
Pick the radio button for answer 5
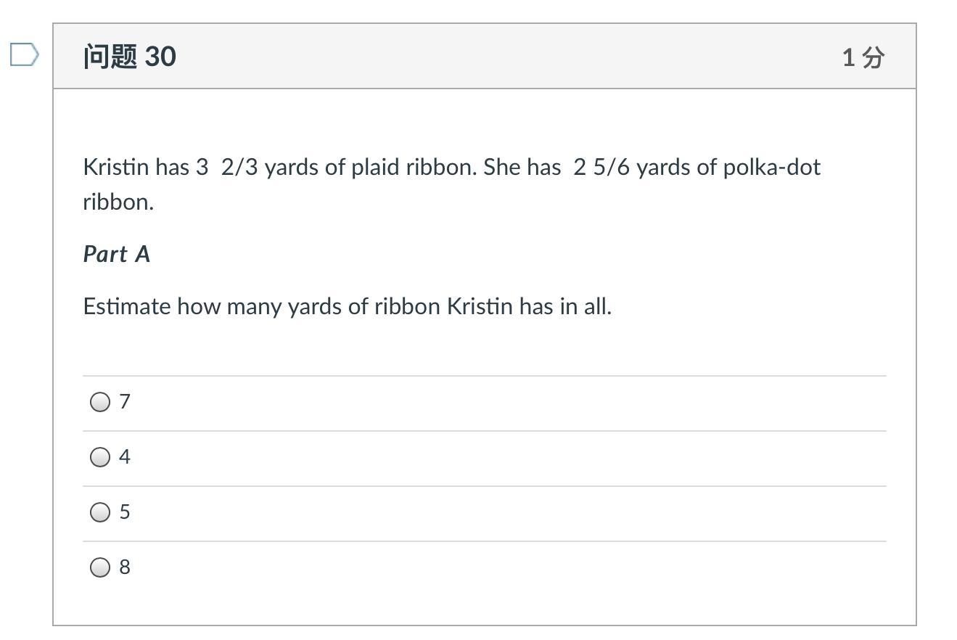[100, 512]
